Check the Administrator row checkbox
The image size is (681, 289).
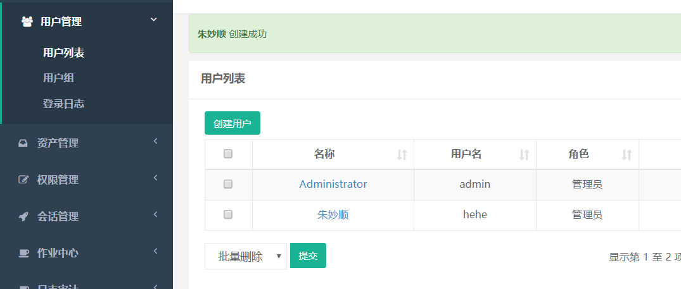click(x=228, y=184)
